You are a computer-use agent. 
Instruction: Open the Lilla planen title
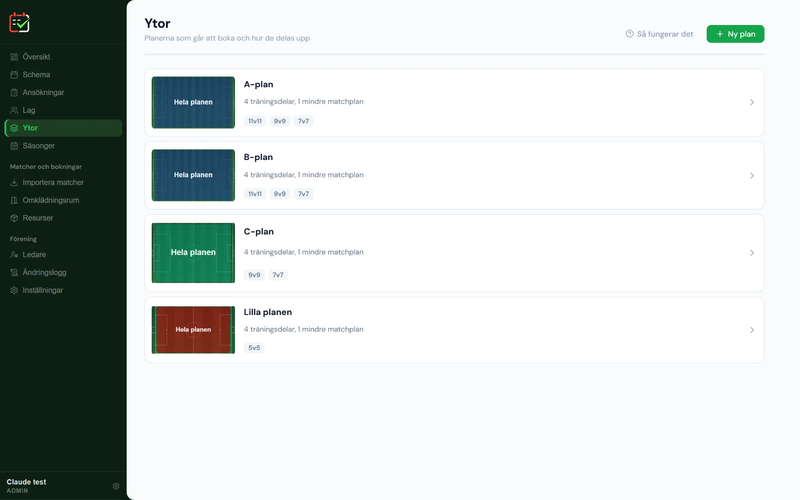pos(267,312)
